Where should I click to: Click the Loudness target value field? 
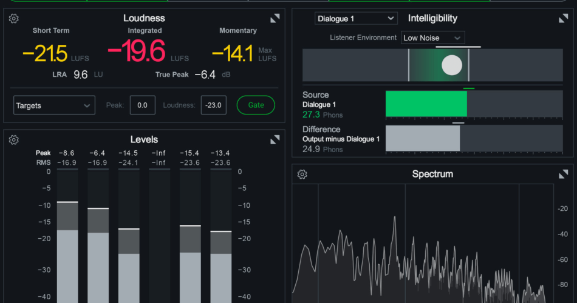pyautogui.click(x=213, y=105)
